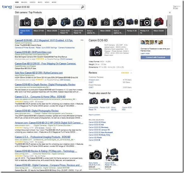Select Nikon D5200 carousel thumbnail

pos(52,25)
